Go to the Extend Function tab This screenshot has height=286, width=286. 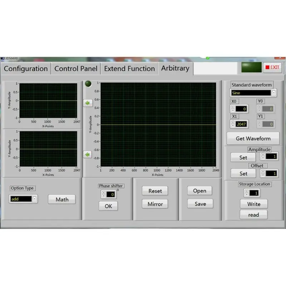point(129,69)
